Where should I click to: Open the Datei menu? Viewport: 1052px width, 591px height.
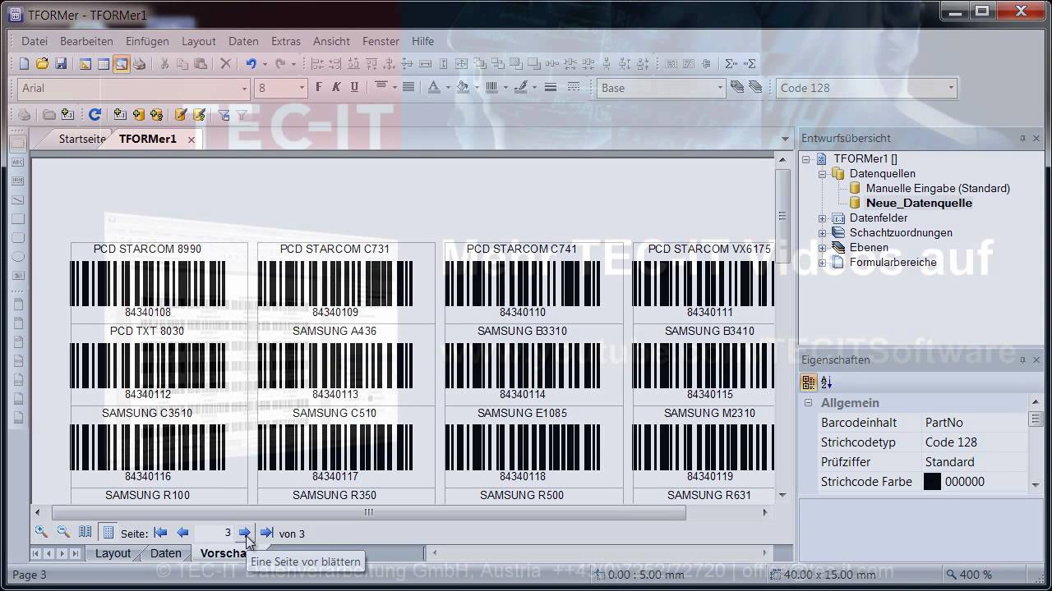point(35,41)
